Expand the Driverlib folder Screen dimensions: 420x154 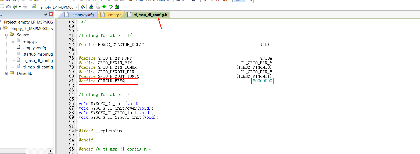(x=7, y=74)
